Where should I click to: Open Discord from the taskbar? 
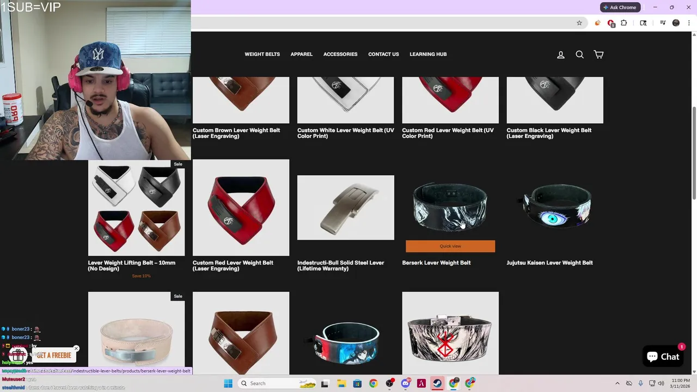[x=405, y=383]
